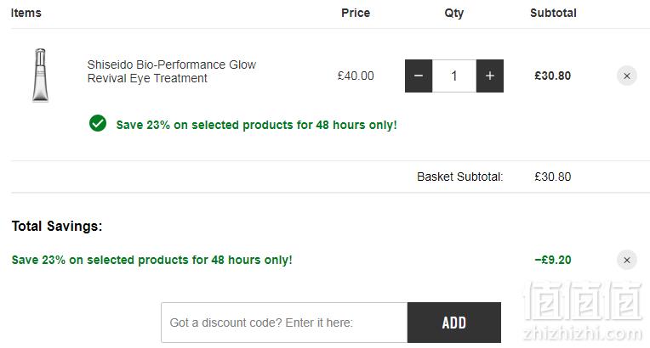Image resolution: width=650 pixels, height=348 pixels.
Task: Click the Basket Subtotal £30.80 amount
Action: point(552,177)
